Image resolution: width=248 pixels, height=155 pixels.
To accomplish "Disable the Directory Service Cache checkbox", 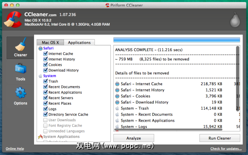I will coord(45,115).
